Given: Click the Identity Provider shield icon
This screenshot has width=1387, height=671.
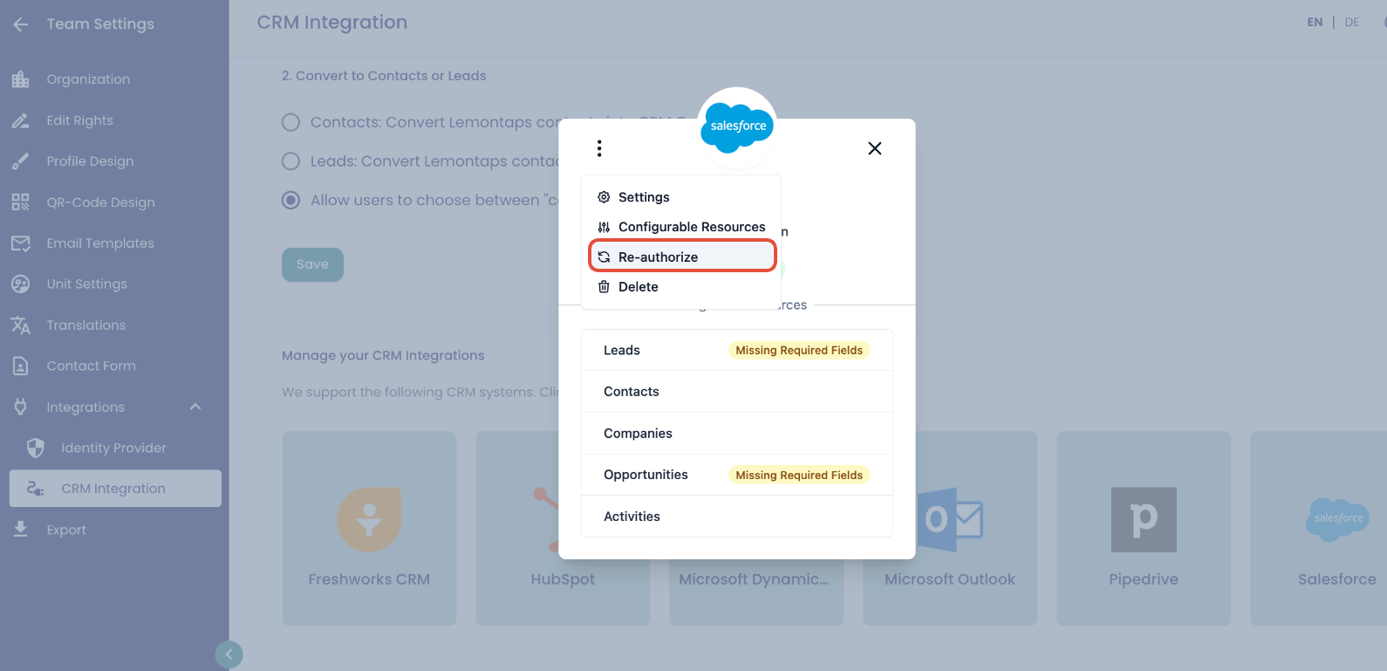Looking at the screenshot, I should tap(36, 448).
